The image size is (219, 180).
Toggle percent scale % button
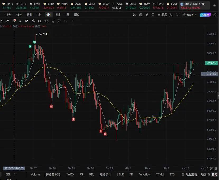point(209,174)
